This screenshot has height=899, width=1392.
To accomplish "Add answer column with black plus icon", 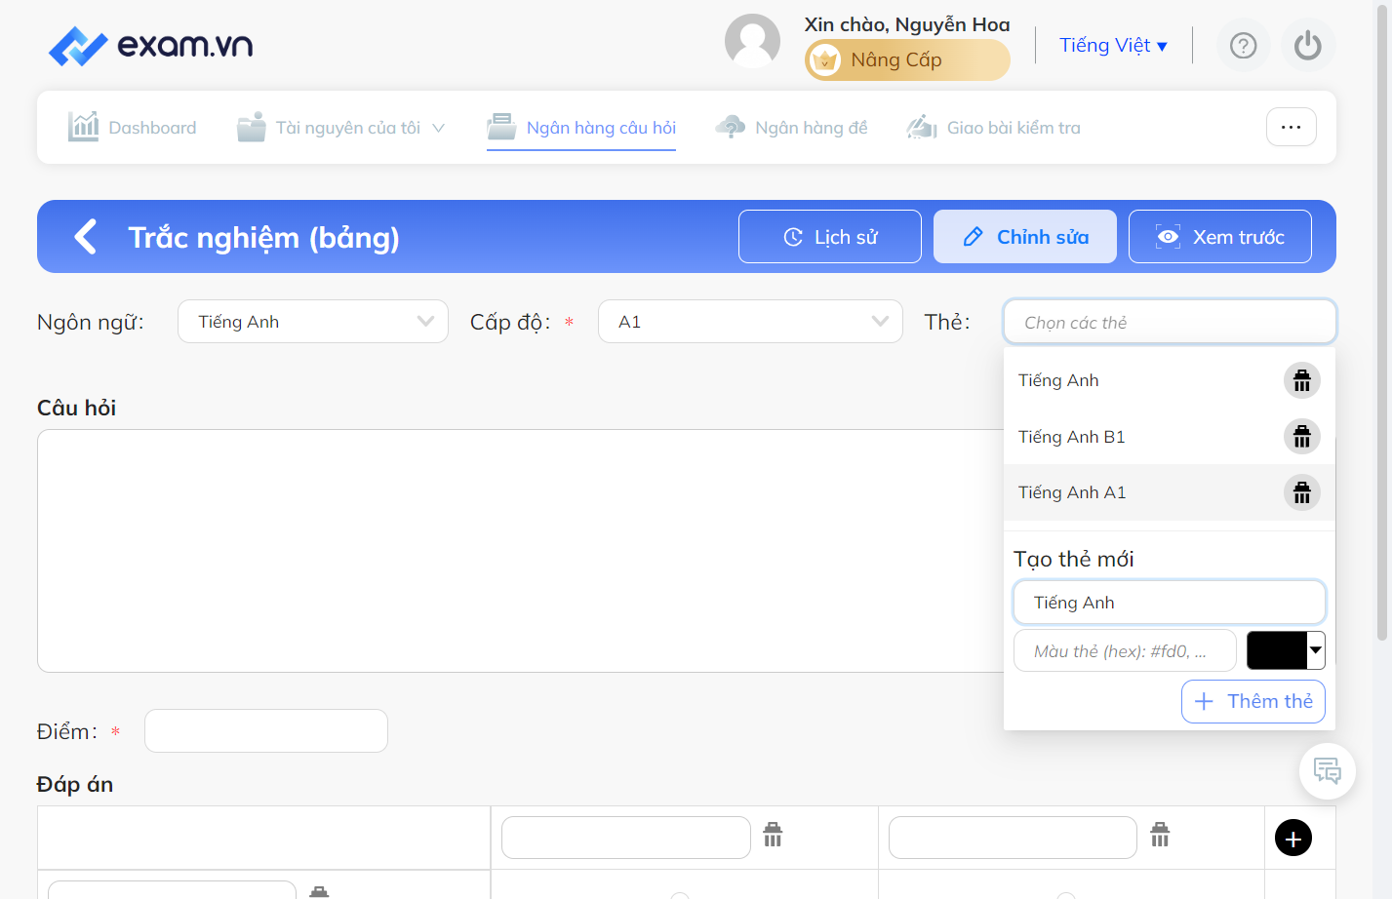I will coord(1293,838).
